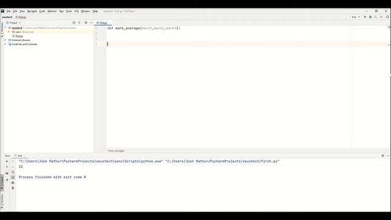
Task: Expand Scratches and Consoles arrow
Action: [5, 44]
